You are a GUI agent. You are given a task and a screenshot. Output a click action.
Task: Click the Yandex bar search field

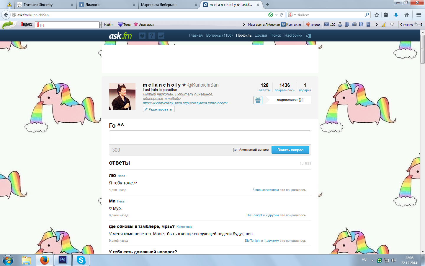tap(67, 25)
